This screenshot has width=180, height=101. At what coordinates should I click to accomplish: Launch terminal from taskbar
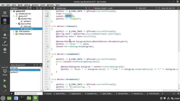click(x=22, y=98)
